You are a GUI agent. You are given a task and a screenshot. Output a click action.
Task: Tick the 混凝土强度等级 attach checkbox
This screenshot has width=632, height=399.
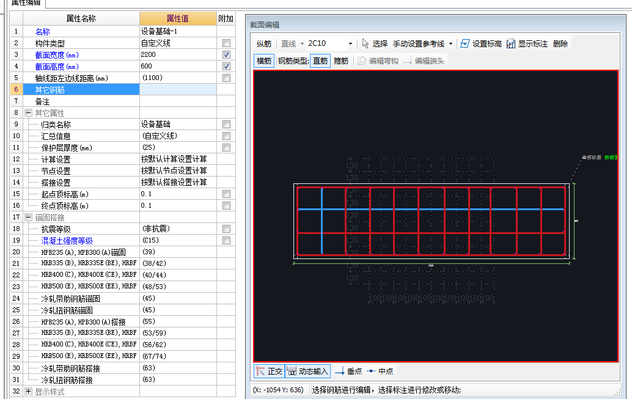point(227,241)
